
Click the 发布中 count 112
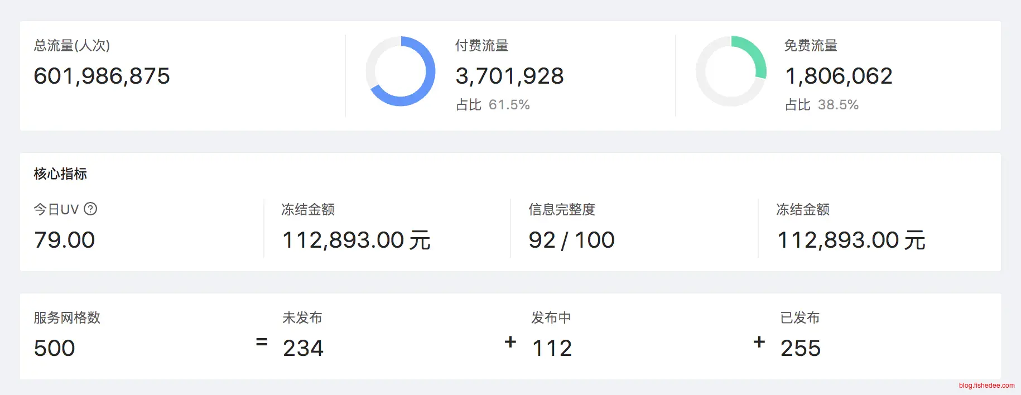point(552,348)
